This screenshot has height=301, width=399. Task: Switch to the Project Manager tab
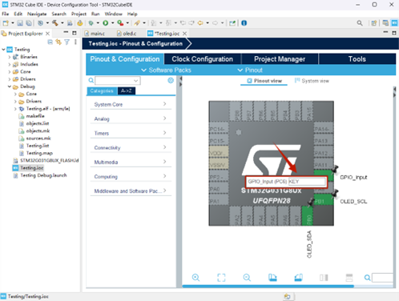[x=280, y=59]
